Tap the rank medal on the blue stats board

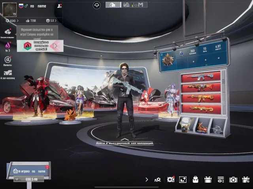[x=168, y=59]
